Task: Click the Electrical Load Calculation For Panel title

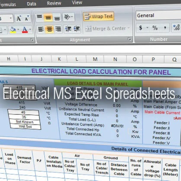Action: pos(101,72)
